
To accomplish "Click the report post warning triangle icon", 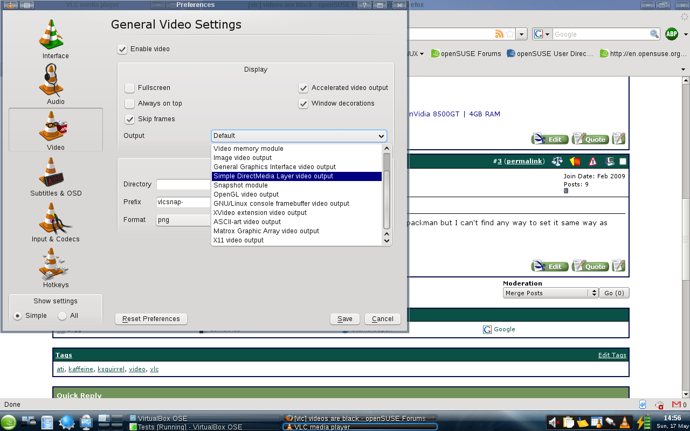I will click(x=593, y=161).
